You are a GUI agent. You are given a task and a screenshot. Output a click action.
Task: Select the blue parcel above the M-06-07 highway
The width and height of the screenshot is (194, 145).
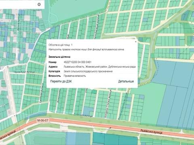(88, 112)
